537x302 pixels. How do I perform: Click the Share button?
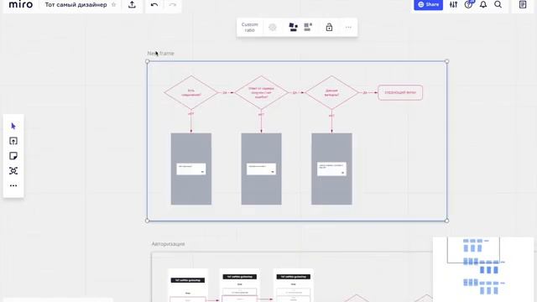[x=428, y=4]
